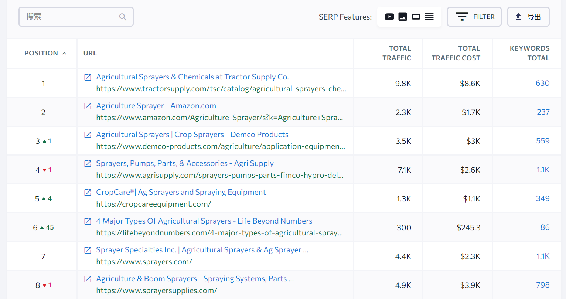Click keywords total 798 link
The width and height of the screenshot is (566, 299).
(543, 285)
